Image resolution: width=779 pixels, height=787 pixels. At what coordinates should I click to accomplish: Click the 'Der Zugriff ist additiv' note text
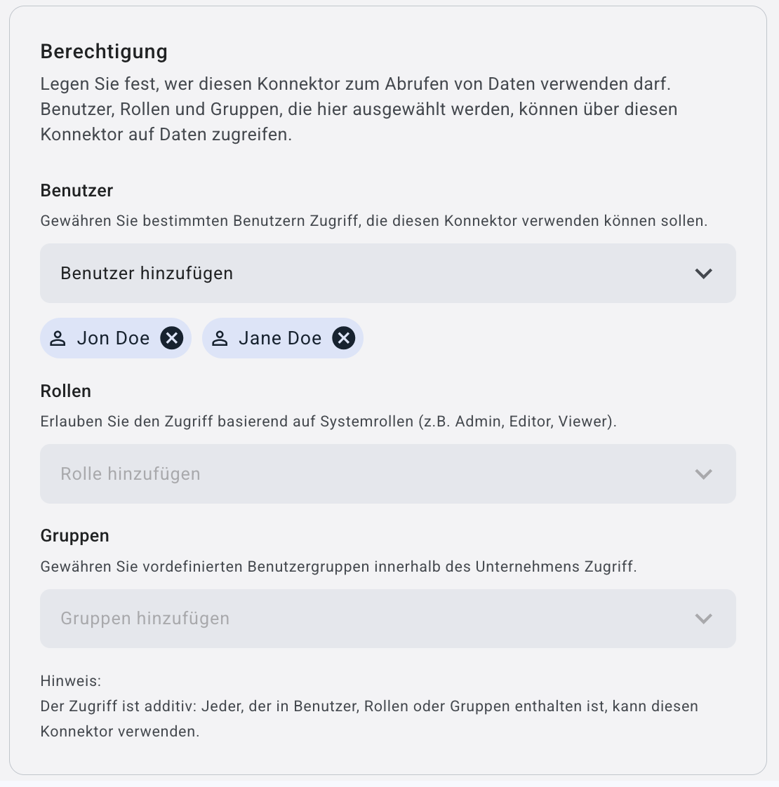pyautogui.click(x=369, y=706)
